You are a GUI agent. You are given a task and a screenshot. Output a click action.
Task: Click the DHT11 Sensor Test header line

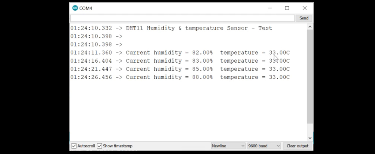tap(171, 28)
